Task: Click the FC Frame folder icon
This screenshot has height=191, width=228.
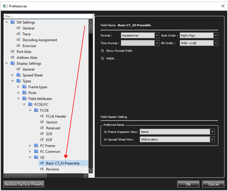Action: pos(36,146)
